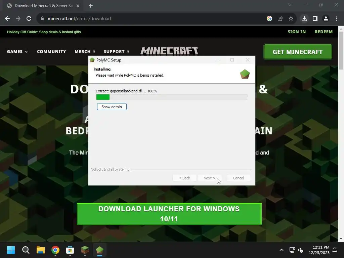This screenshot has width=344, height=258.
Task: Expand the GAMES menu
Action: [17, 51]
